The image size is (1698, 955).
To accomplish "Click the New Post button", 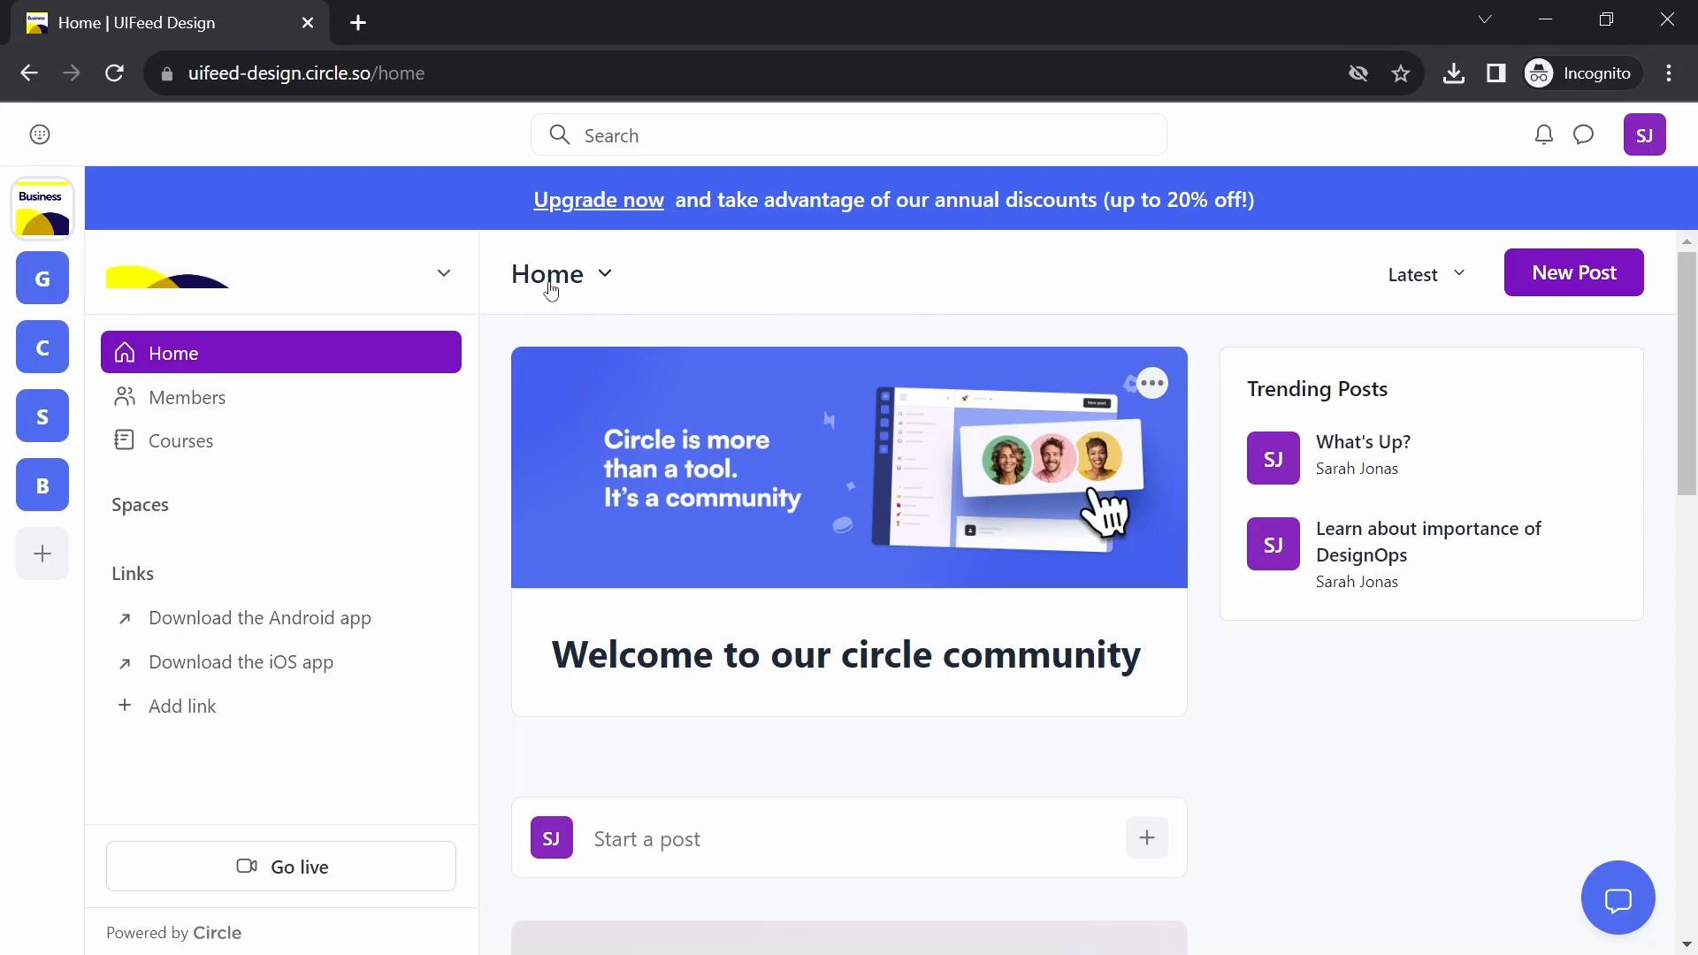I will (x=1574, y=271).
